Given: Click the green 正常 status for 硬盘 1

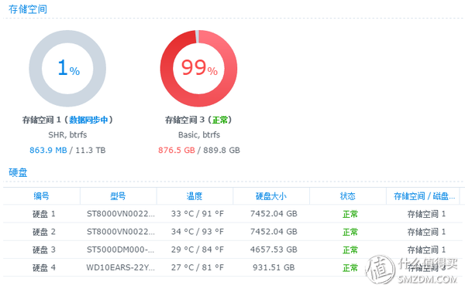Looking at the screenshot, I should [350, 214].
